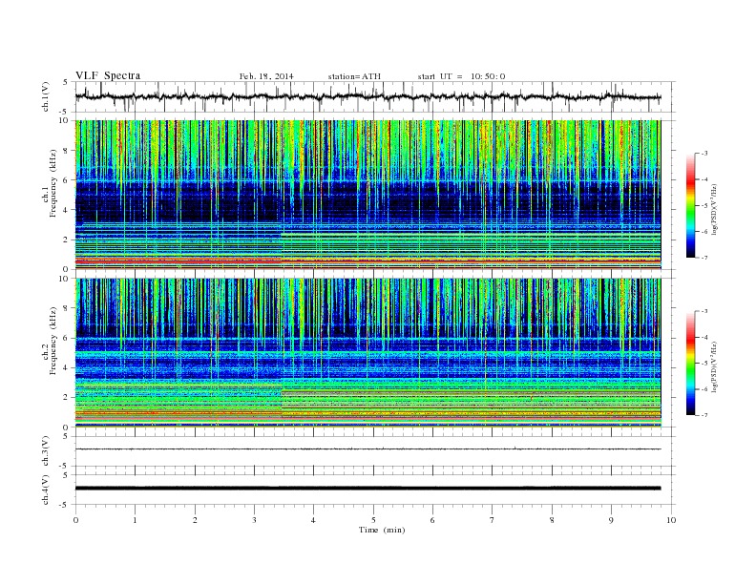The width and height of the screenshot is (756, 584).
Task: Click the ch.3(V) axis label
Action: pyautogui.click(x=45, y=451)
